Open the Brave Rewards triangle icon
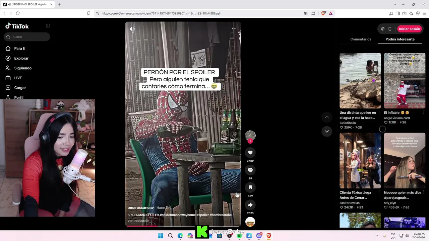Viewport: 429px width, 241px height. click(x=330, y=13)
